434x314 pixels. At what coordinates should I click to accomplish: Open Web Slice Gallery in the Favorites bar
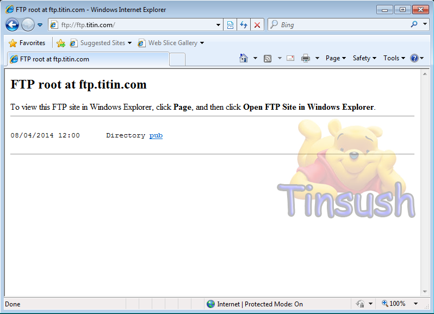[x=171, y=43]
